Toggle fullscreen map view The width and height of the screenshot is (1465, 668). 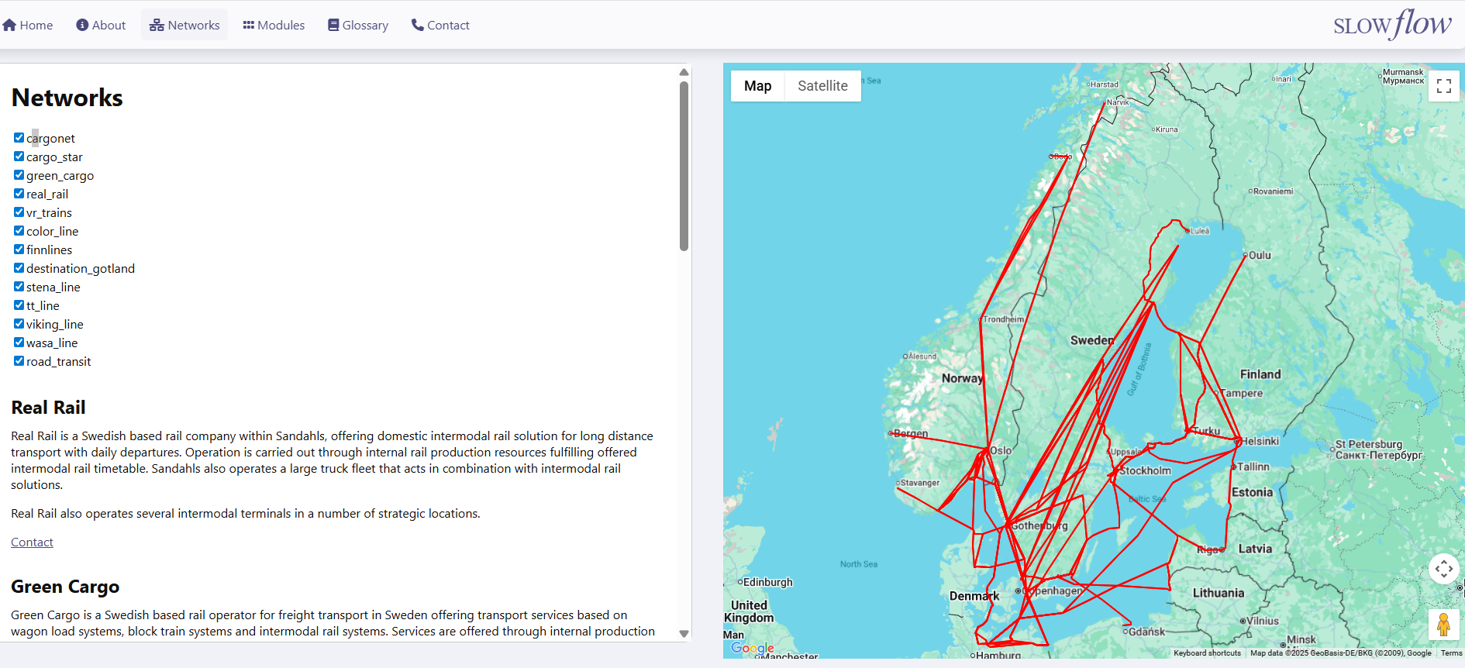pyautogui.click(x=1443, y=86)
